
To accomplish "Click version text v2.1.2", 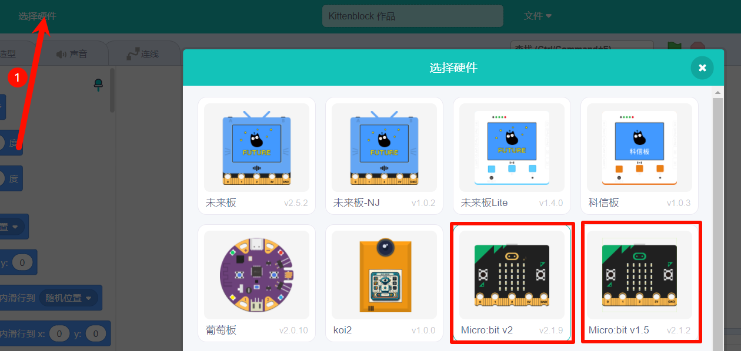I will click(679, 330).
